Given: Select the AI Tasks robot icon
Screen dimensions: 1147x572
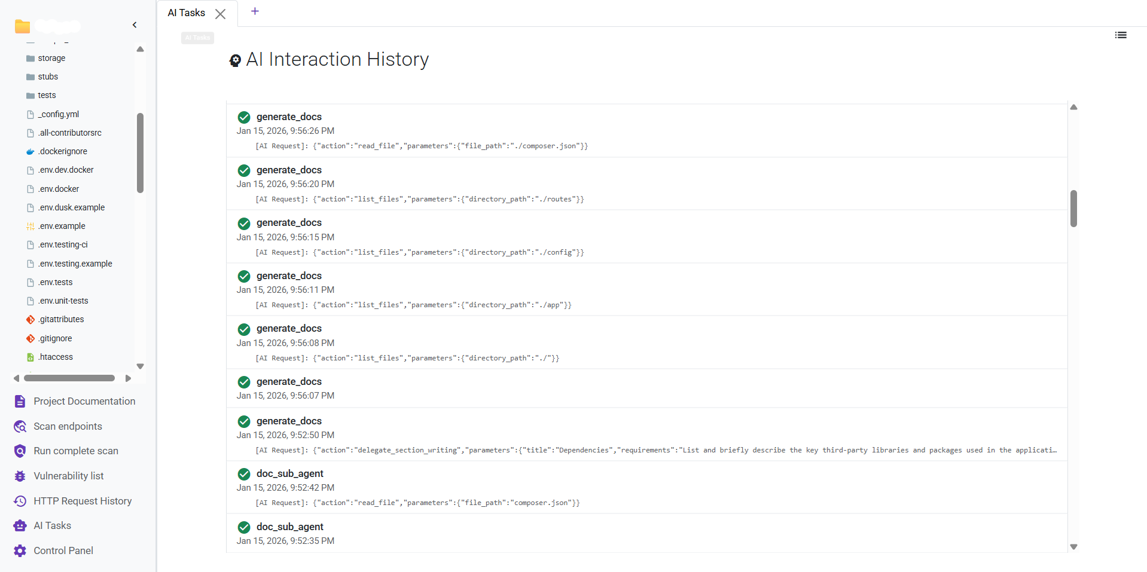Looking at the screenshot, I should [20, 525].
